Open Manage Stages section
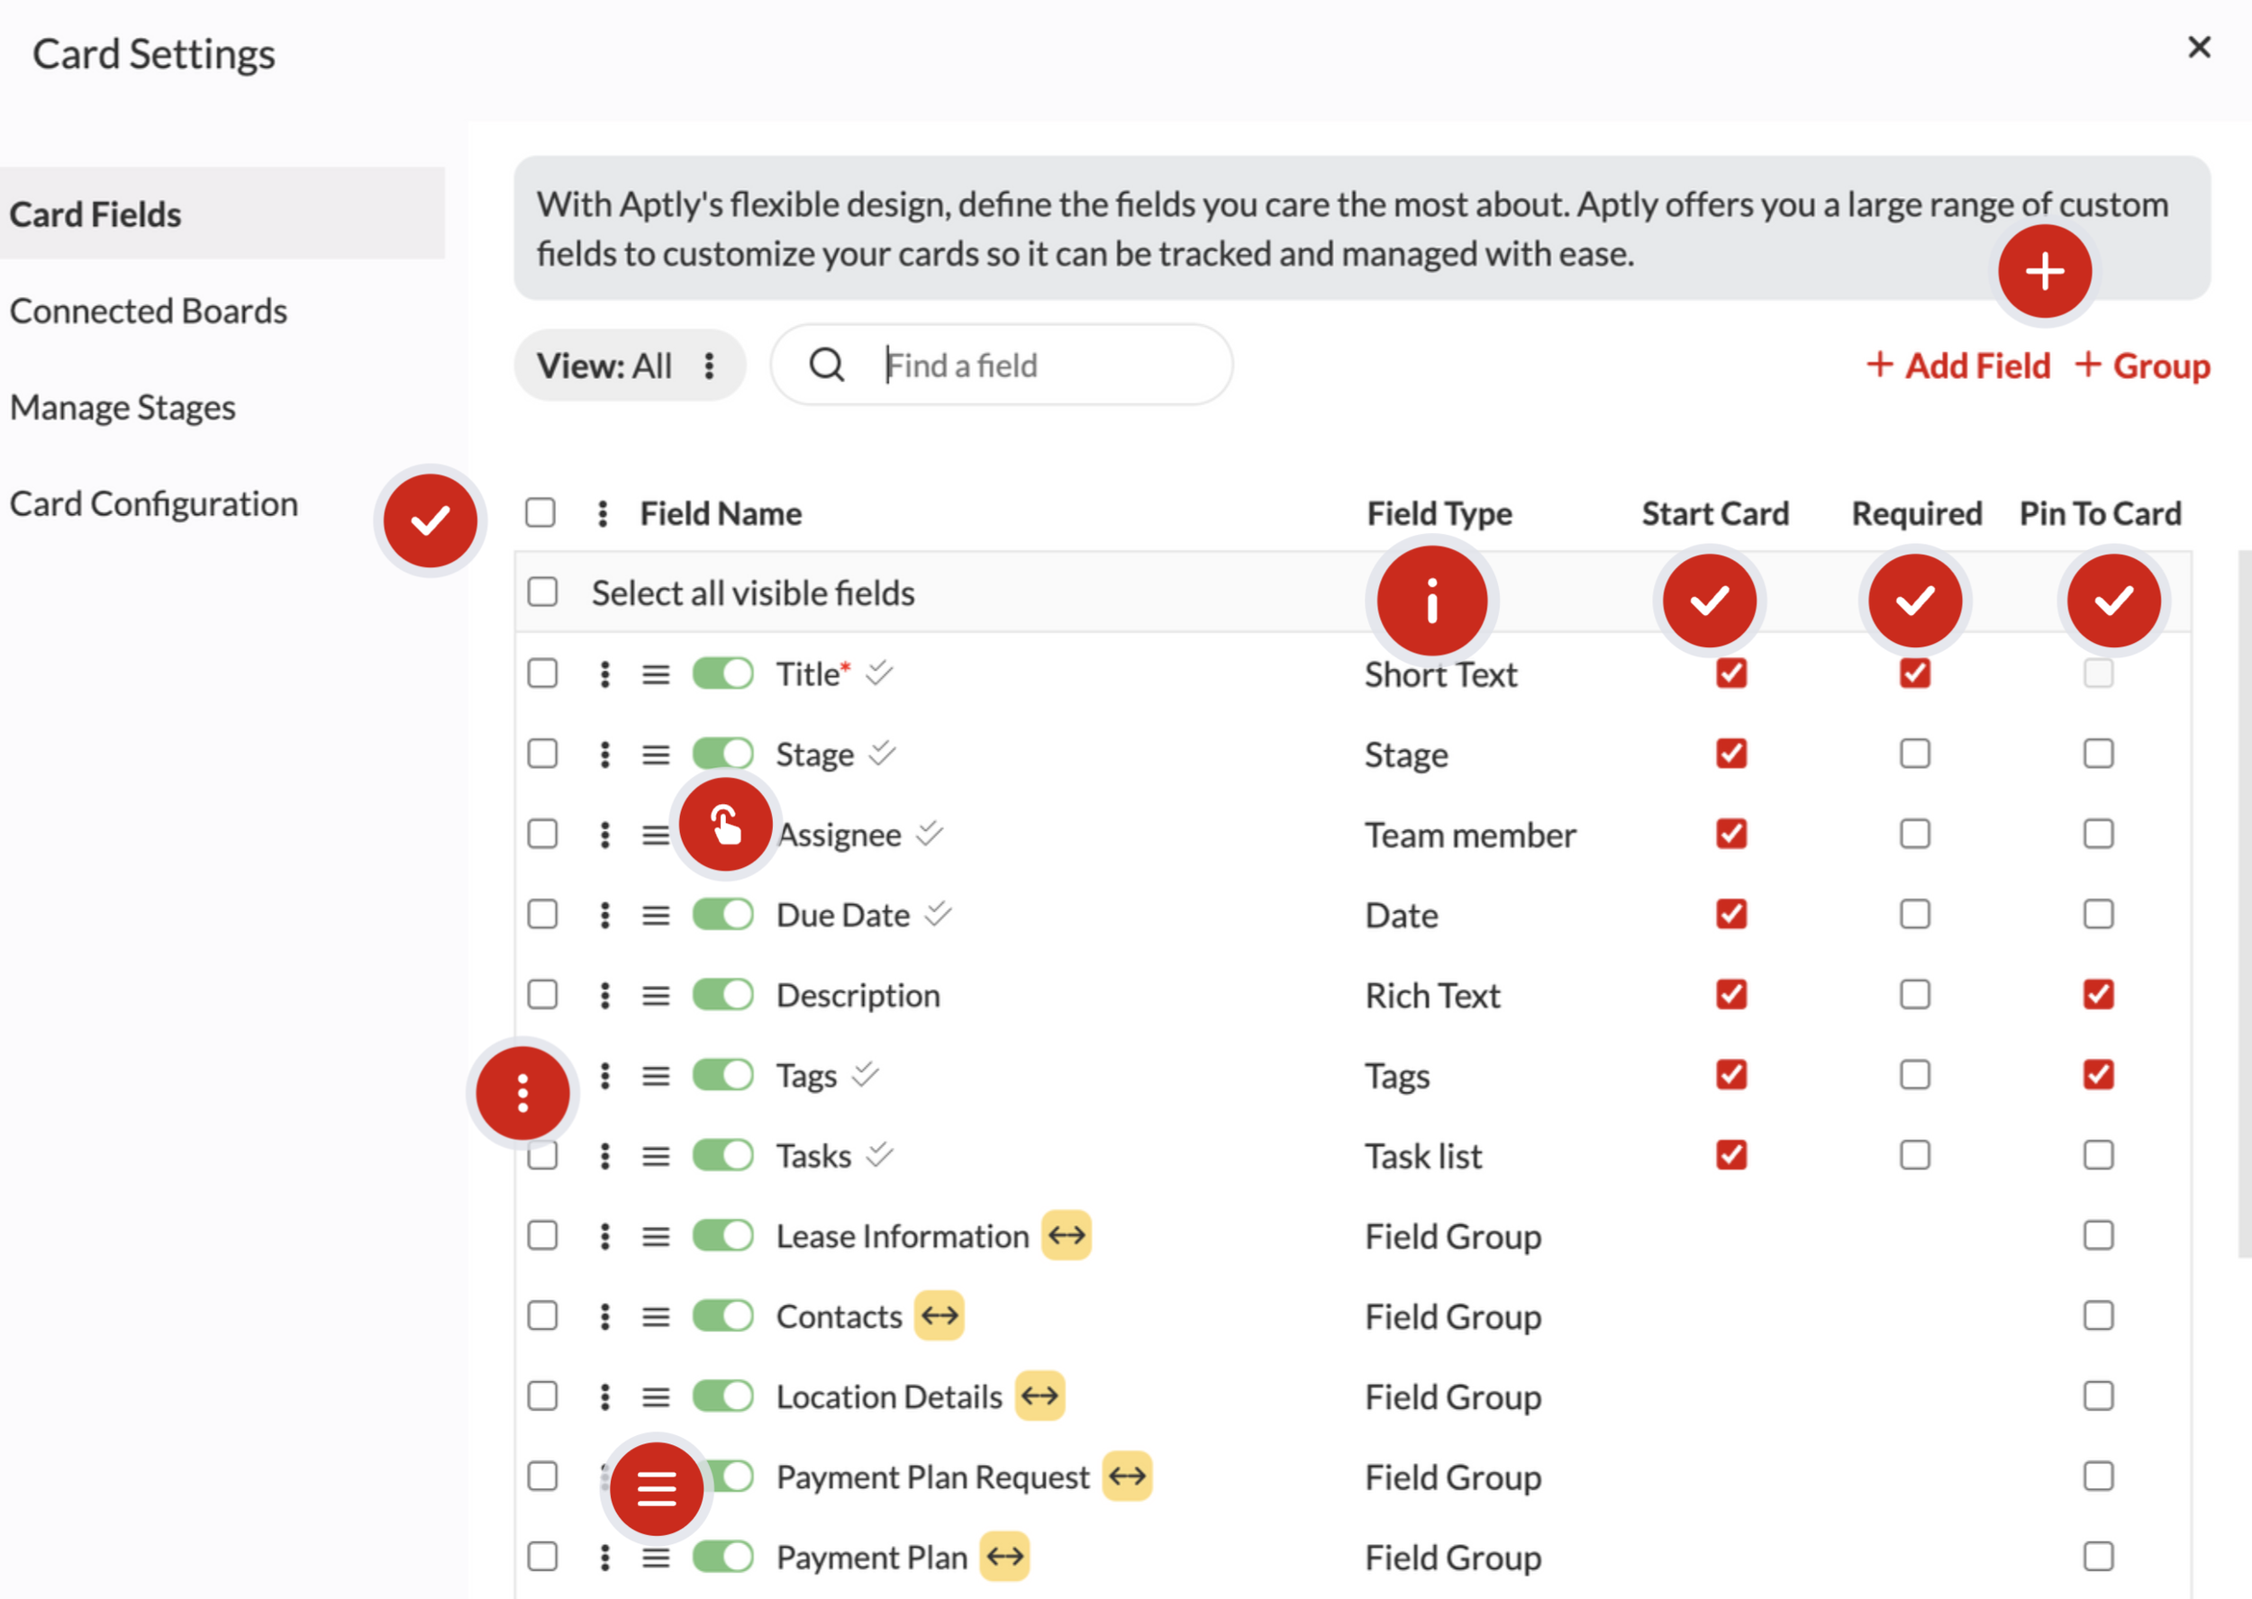Image resolution: width=2252 pixels, height=1599 pixels. click(x=123, y=408)
